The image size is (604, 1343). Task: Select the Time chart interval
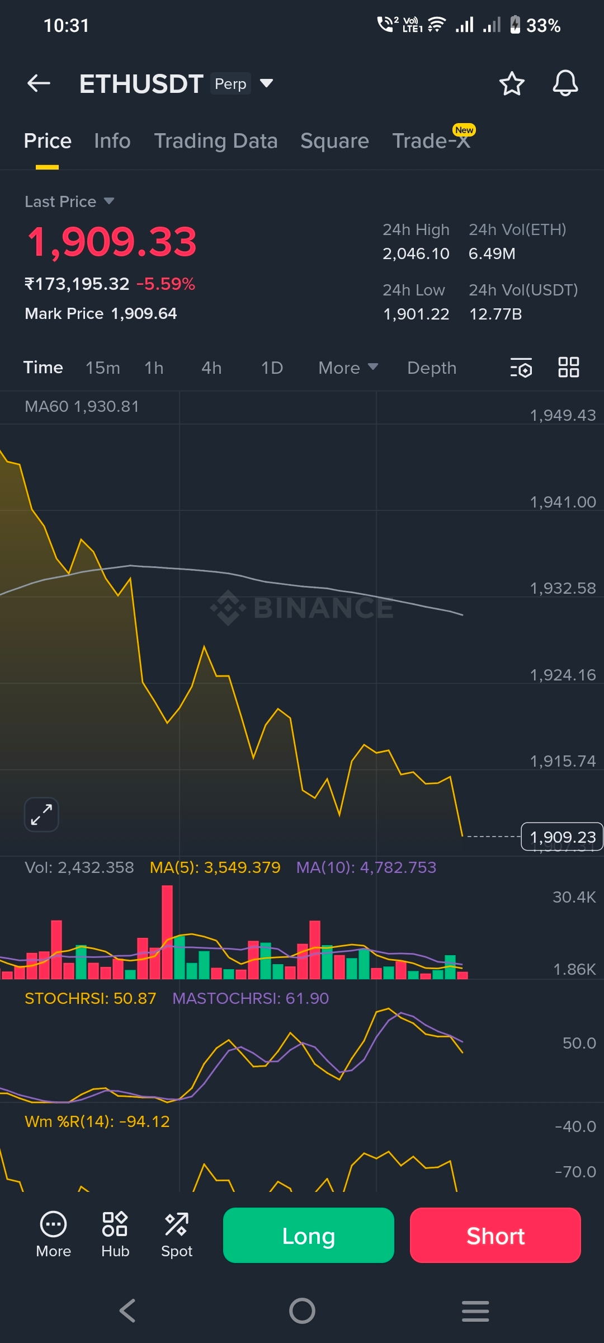(43, 368)
